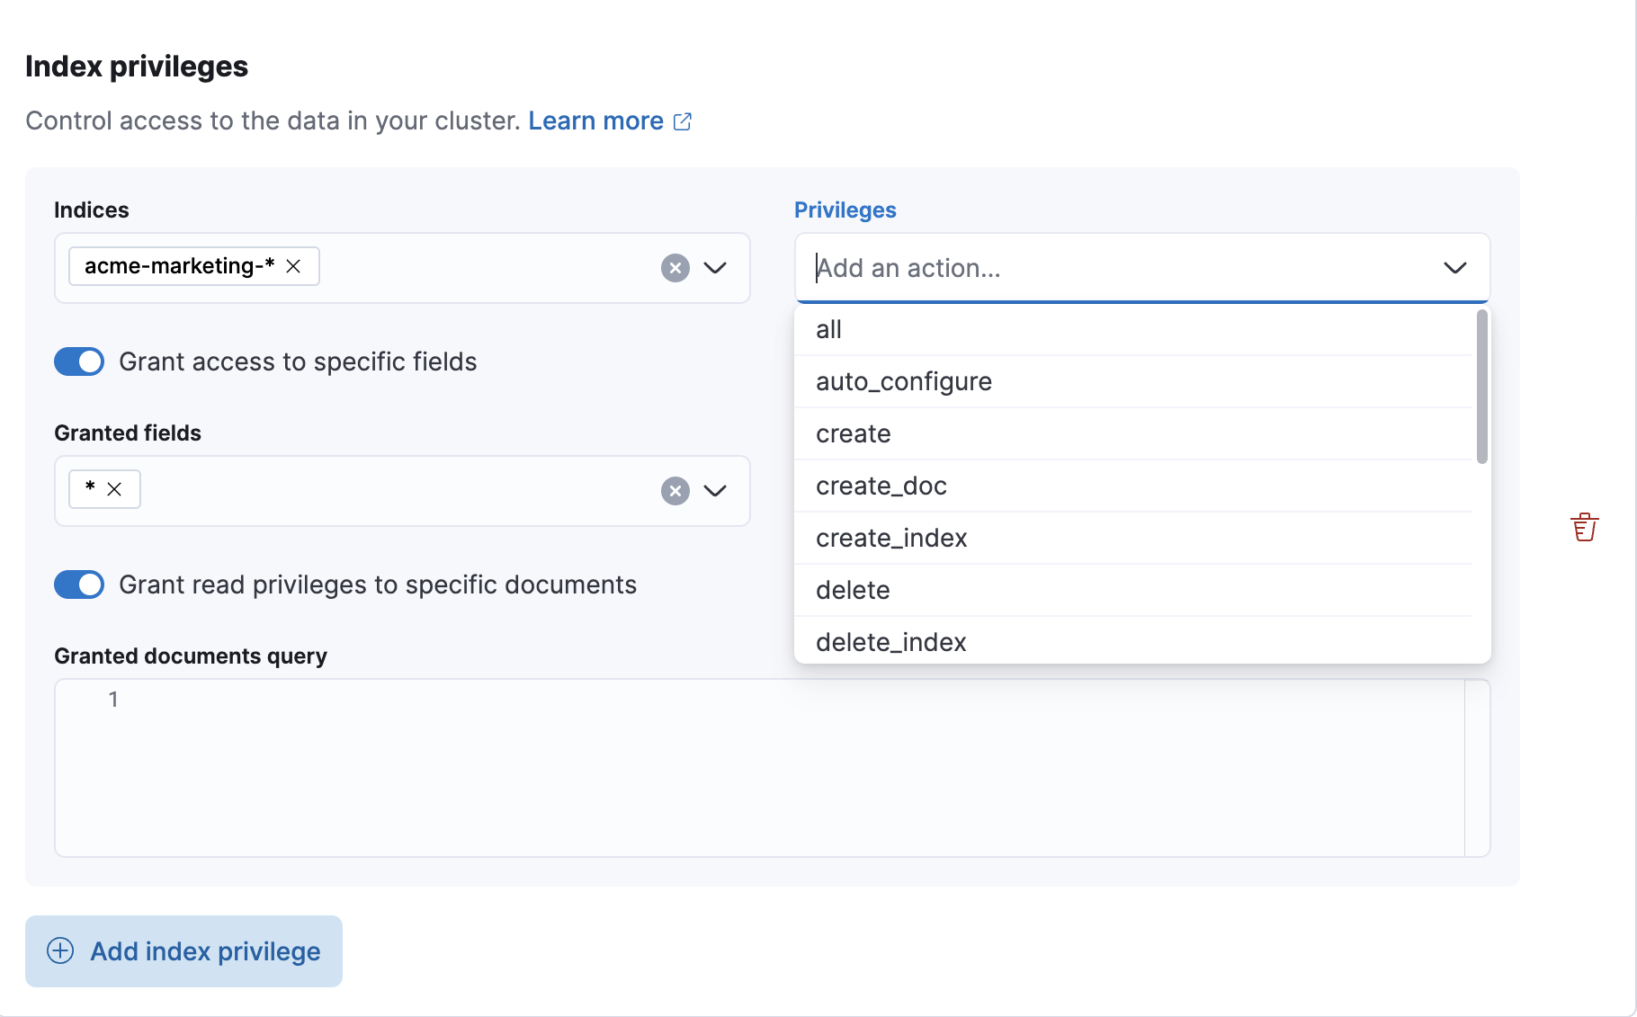The width and height of the screenshot is (1637, 1017).
Task: Delete this index privilege section using the trash icon
Action: coord(1585,526)
